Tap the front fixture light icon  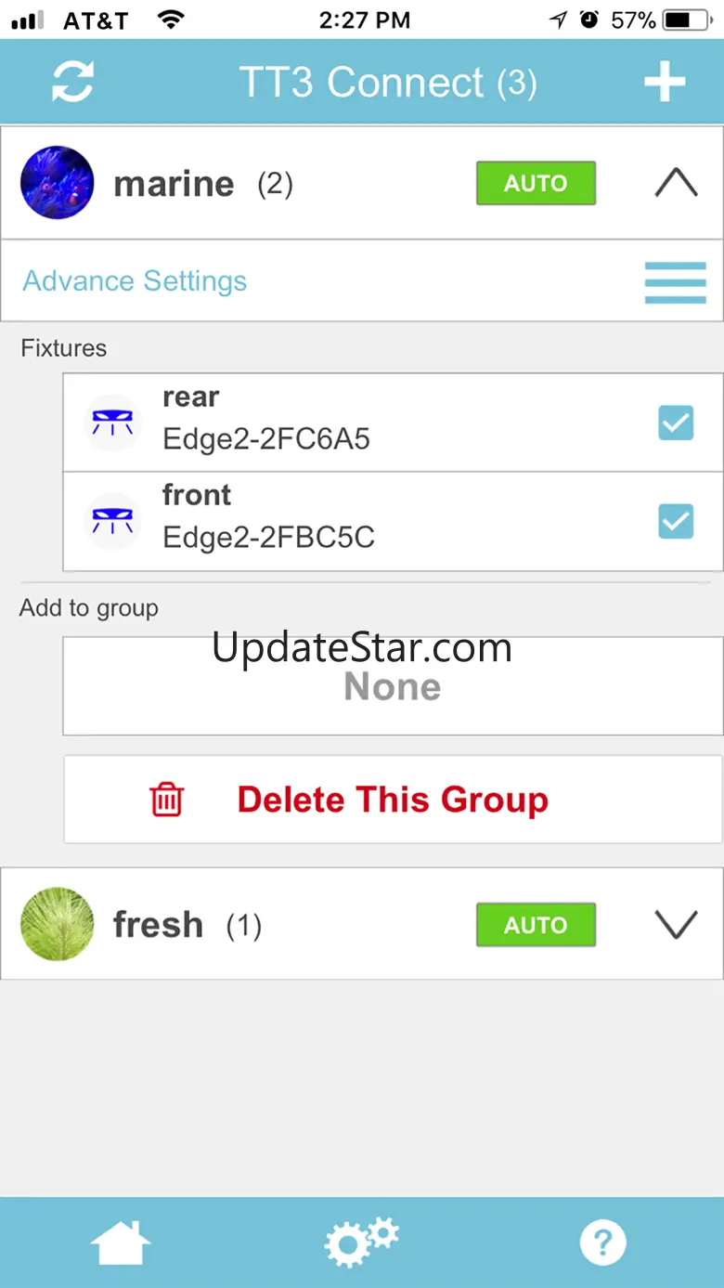tap(112, 521)
